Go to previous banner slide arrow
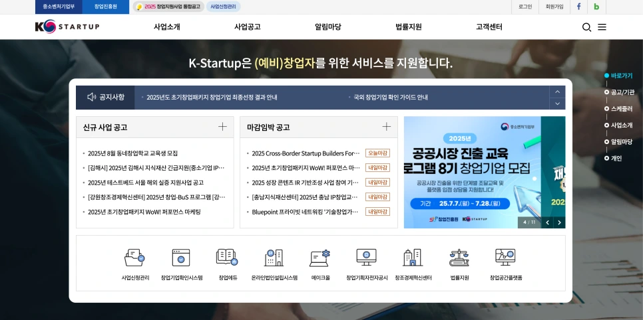The image size is (643, 320). (547, 222)
